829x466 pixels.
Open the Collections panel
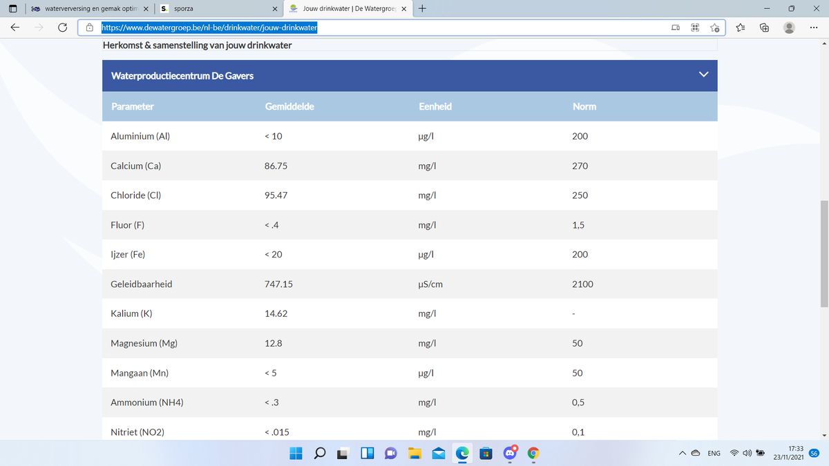coord(765,28)
